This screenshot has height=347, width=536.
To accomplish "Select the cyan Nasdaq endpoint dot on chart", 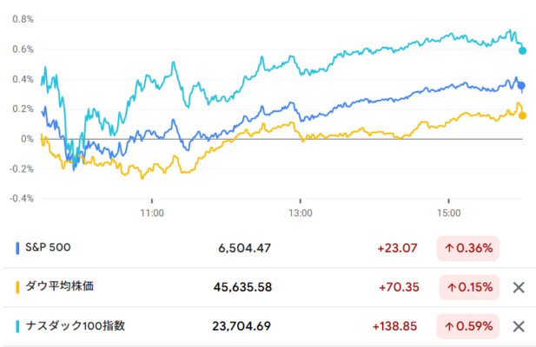I will 522,51.
